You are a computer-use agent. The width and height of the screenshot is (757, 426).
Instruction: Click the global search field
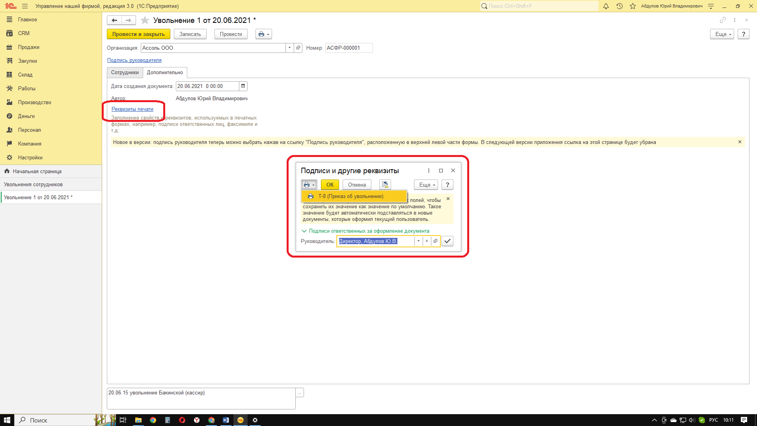click(x=539, y=6)
